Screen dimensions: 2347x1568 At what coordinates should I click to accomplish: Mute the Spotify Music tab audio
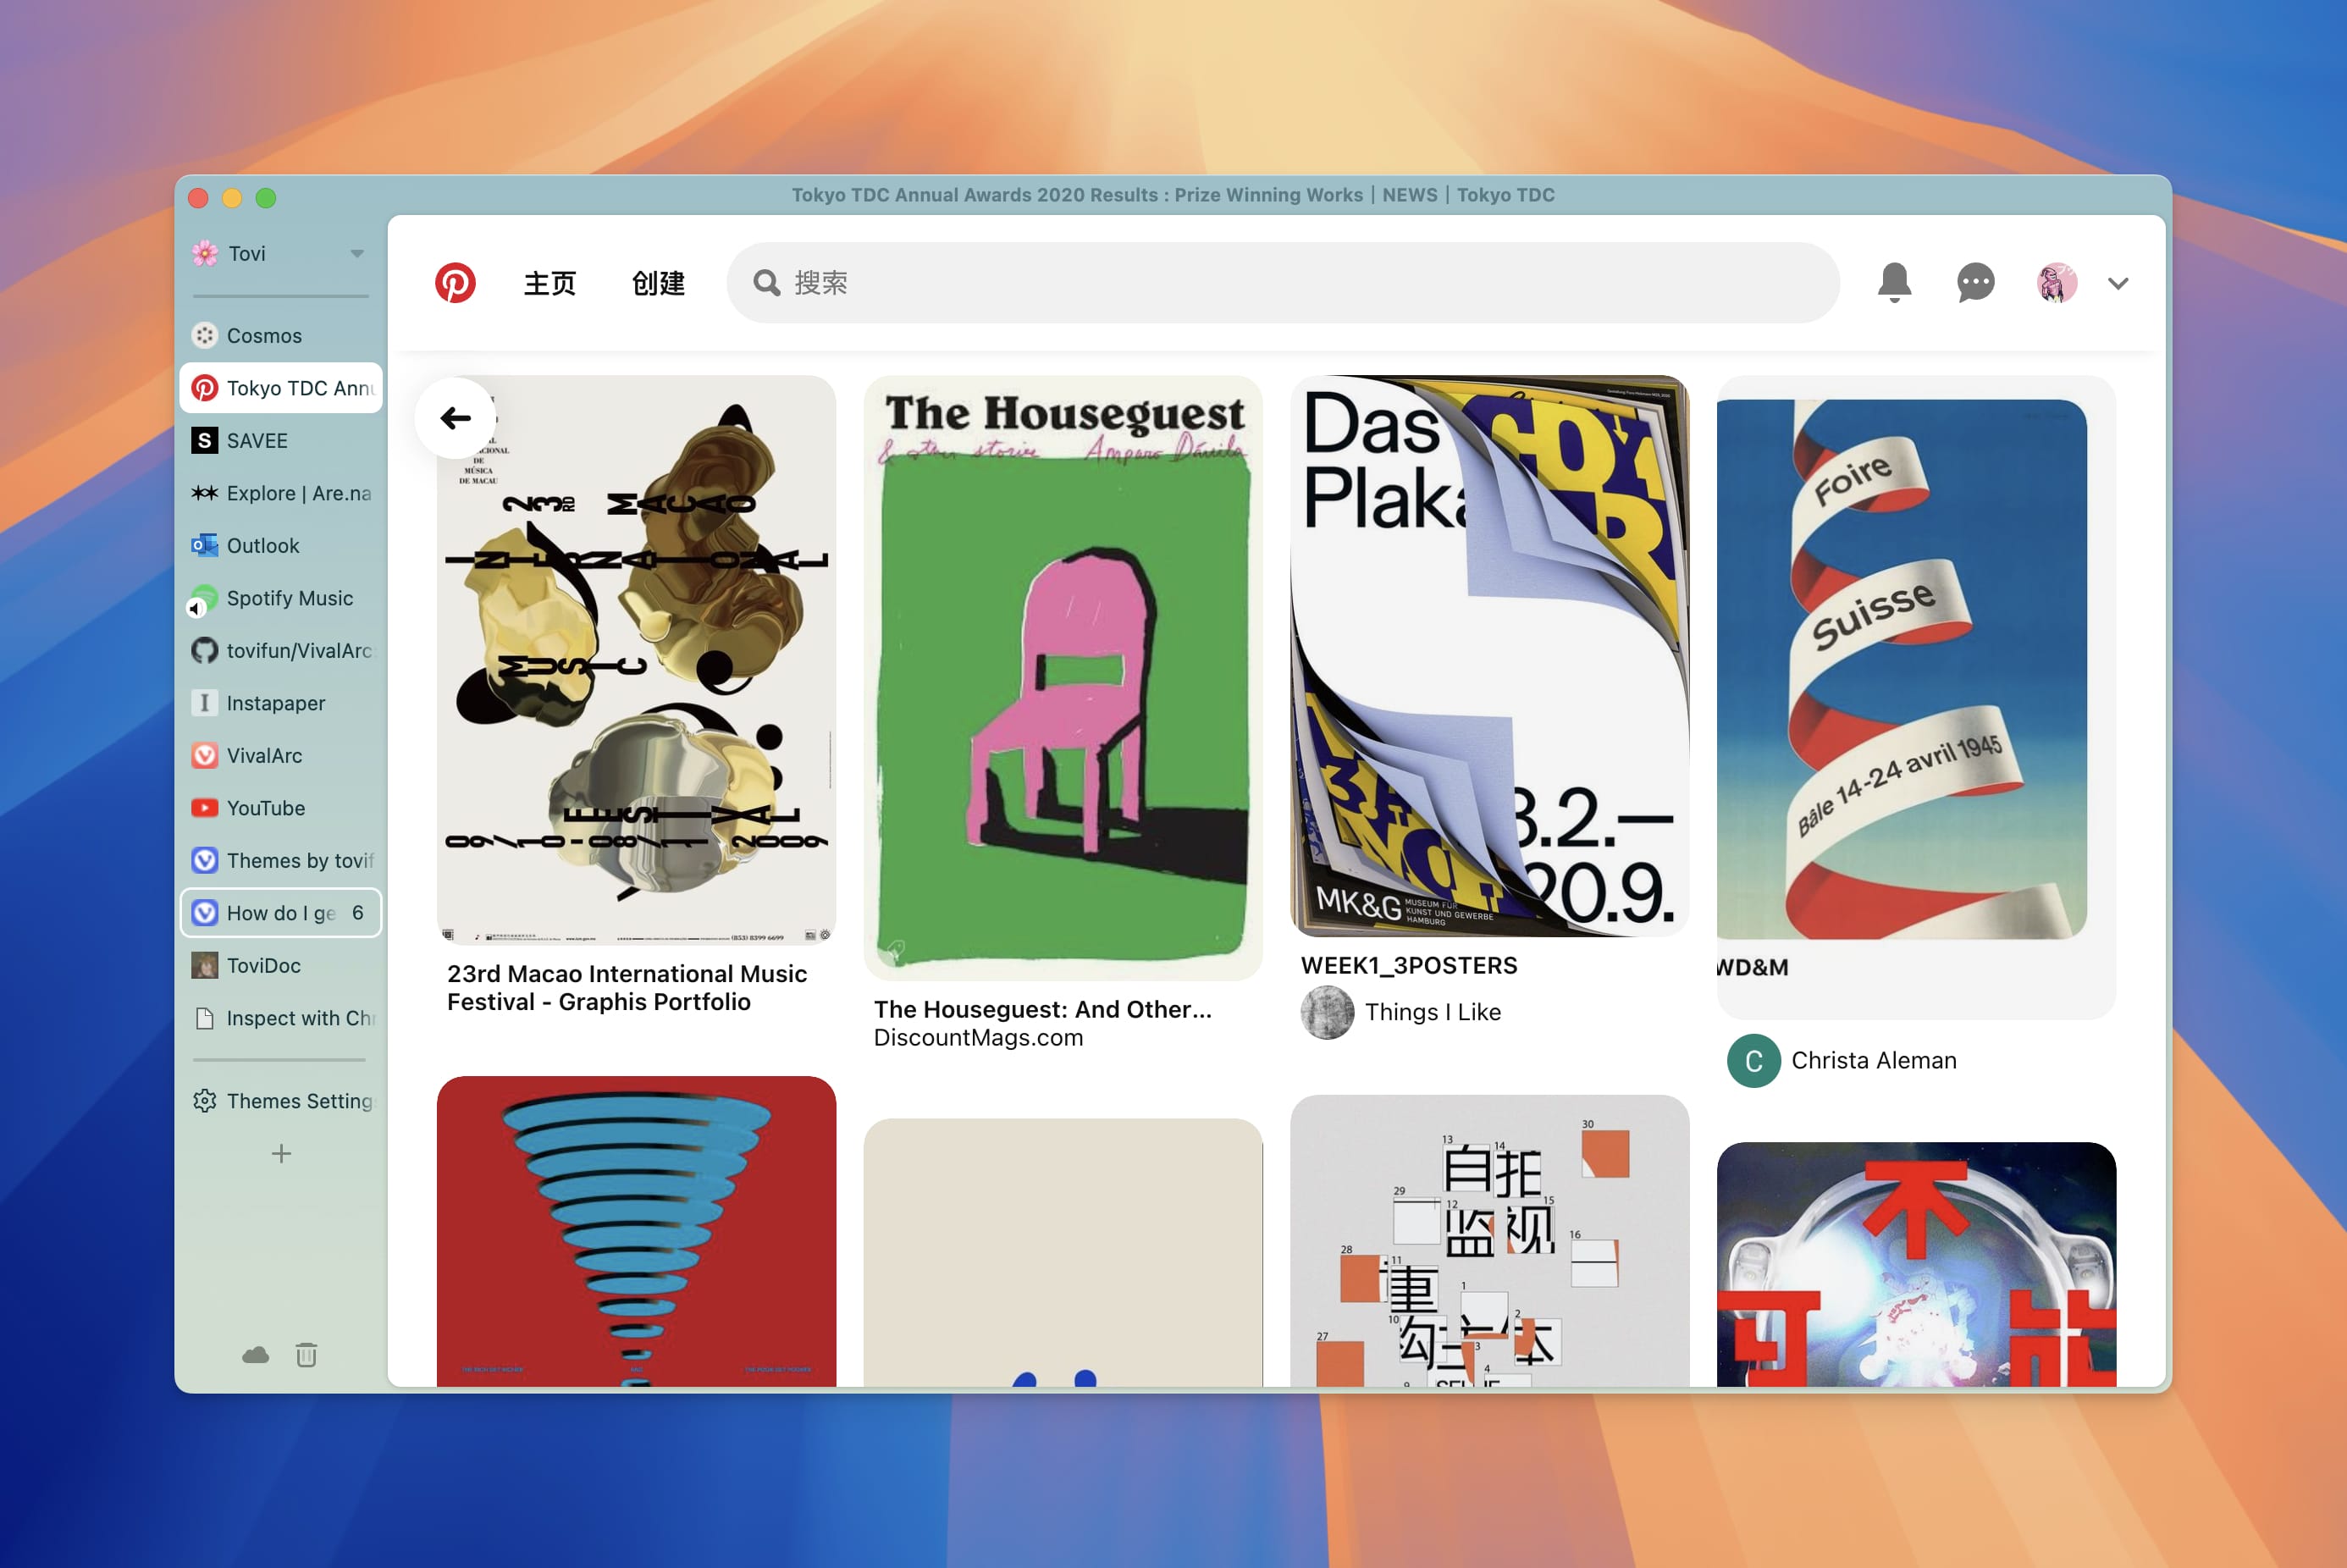(196, 608)
